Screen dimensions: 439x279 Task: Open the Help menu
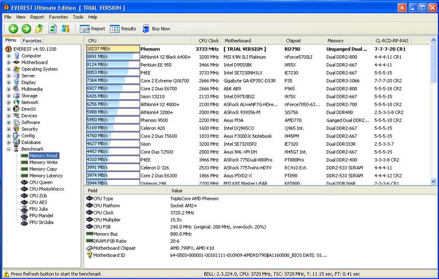point(93,17)
